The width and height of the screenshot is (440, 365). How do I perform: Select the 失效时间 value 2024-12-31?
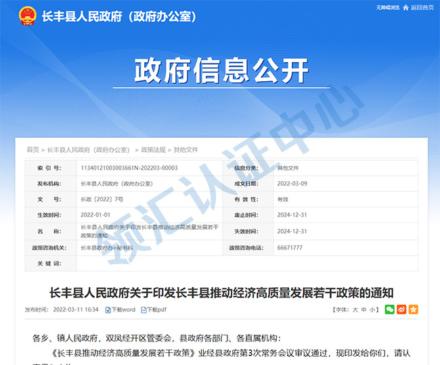292,231
